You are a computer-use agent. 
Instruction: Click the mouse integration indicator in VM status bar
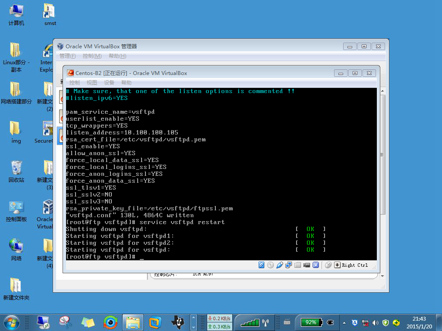[328, 265]
